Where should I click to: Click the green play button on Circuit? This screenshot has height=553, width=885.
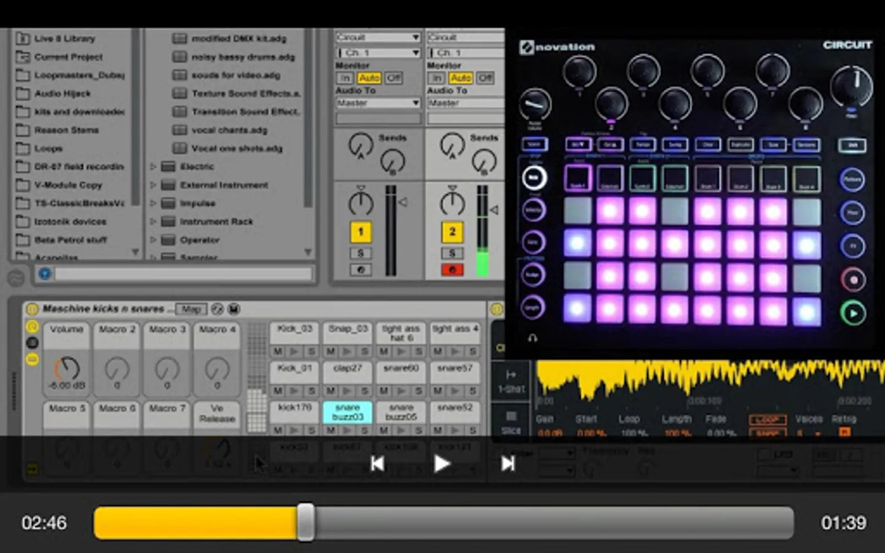pyautogui.click(x=853, y=313)
